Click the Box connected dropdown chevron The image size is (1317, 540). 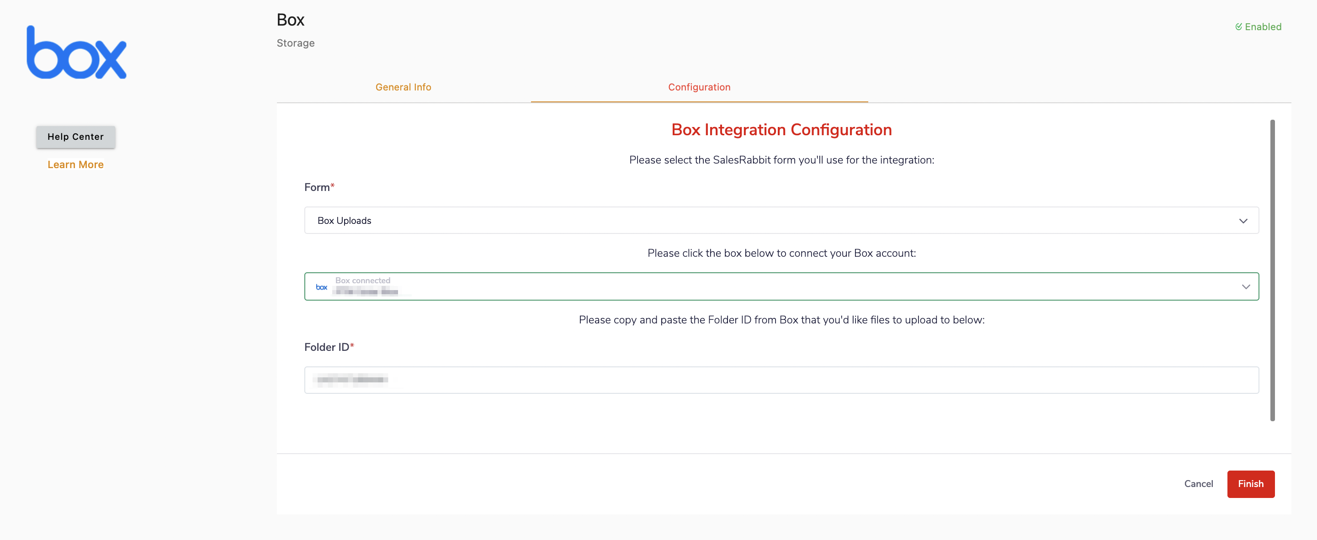click(1245, 287)
